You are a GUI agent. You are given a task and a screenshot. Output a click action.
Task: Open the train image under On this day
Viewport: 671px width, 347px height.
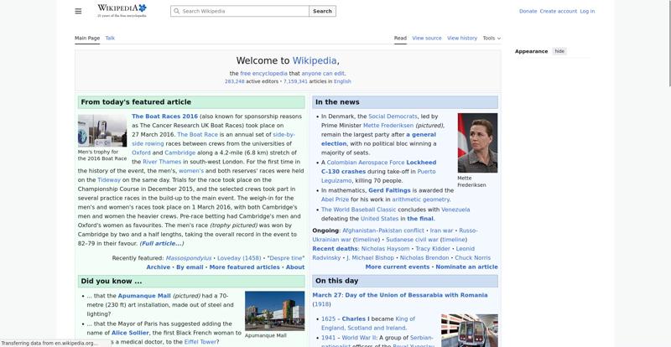point(469,330)
